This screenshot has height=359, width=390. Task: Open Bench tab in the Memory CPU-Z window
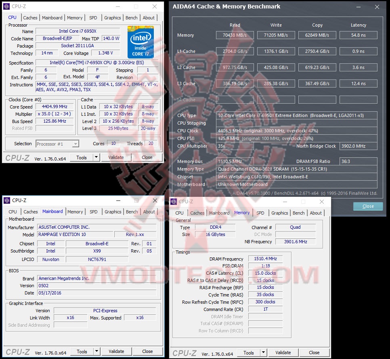[298, 213]
